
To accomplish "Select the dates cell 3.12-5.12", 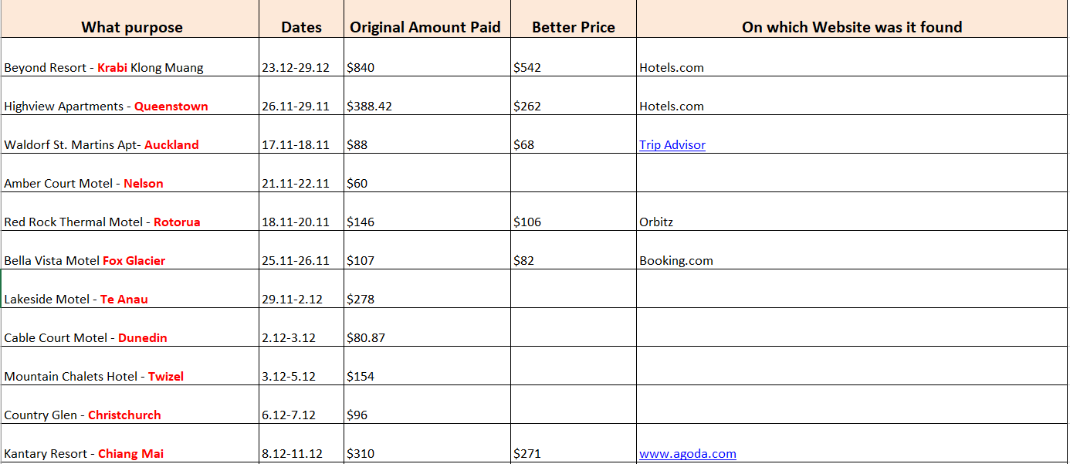I will coord(301,367).
